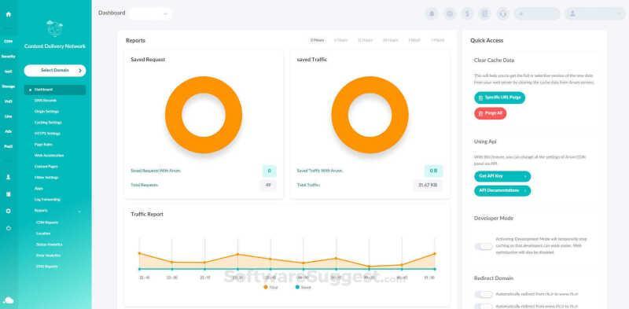Image resolution: width=629 pixels, height=309 pixels.
Task: Select the second time-range tab in Reports
Action: [x=341, y=41]
